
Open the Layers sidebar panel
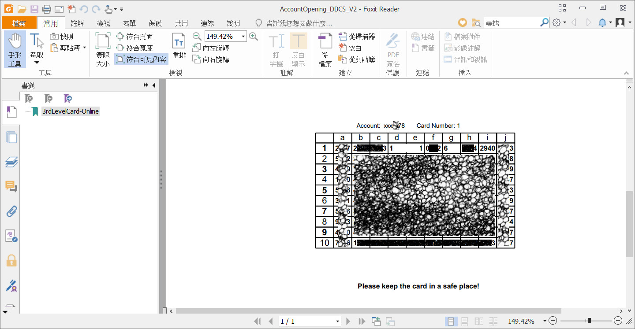tap(11, 163)
